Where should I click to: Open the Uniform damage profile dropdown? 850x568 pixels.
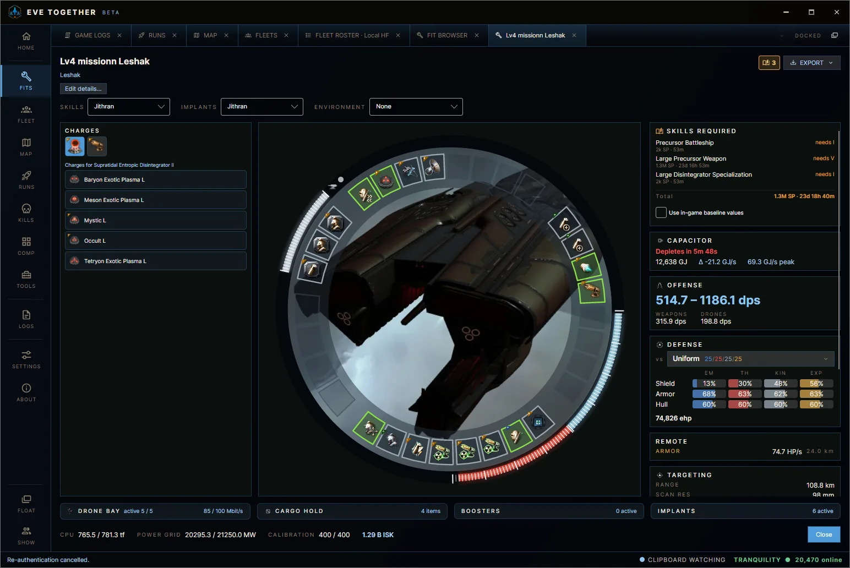point(751,359)
